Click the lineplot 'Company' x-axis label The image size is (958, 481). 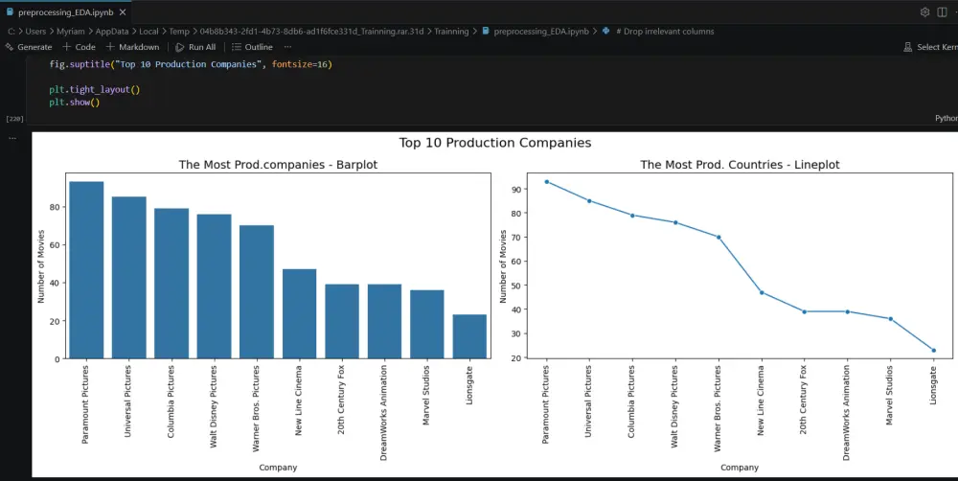pos(740,468)
